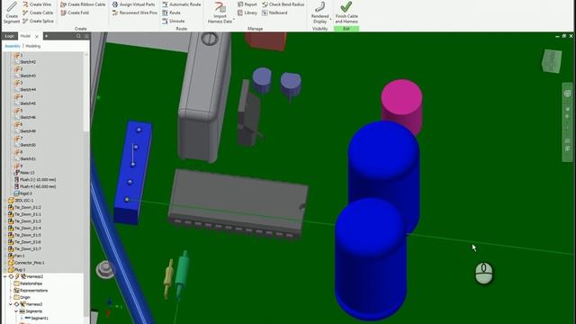Click Finish Cable and Harness checkmark
Image resolution: width=576 pixels, height=324 pixels.
(x=346, y=7)
